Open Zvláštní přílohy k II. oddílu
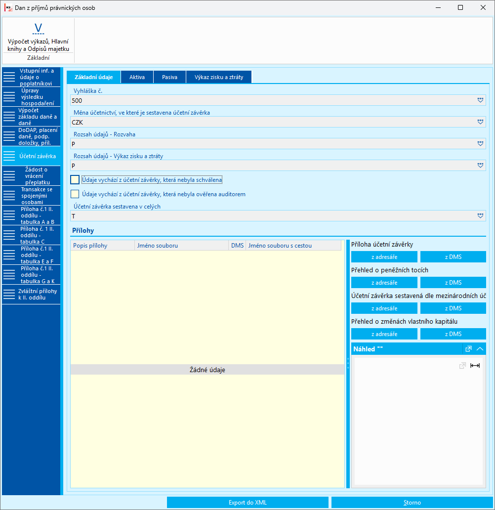Screen dimensions: 495x510 31,295
